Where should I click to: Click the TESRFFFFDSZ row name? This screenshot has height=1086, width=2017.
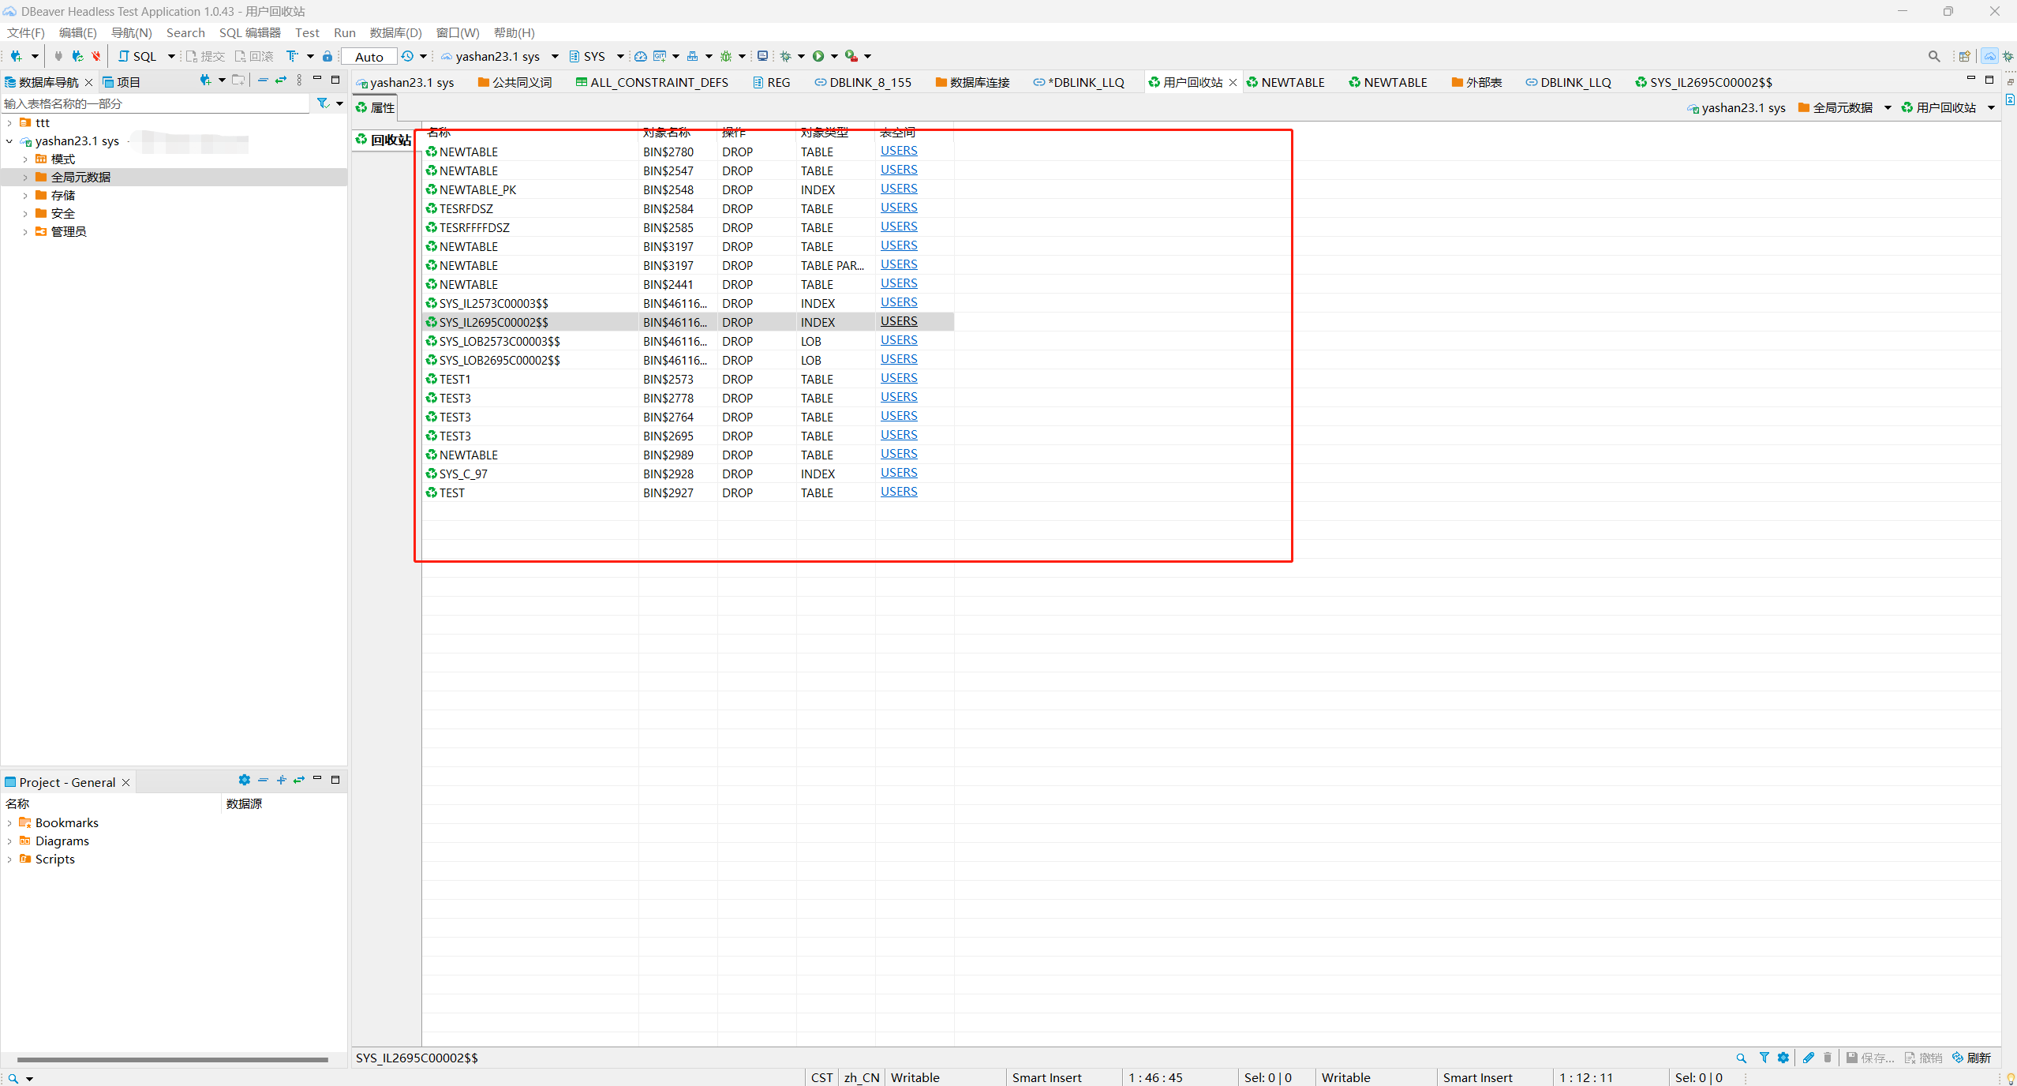474,227
